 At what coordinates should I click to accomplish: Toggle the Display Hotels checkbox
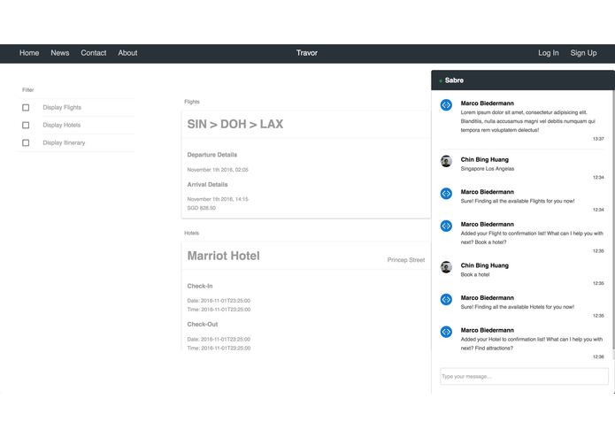(26, 125)
